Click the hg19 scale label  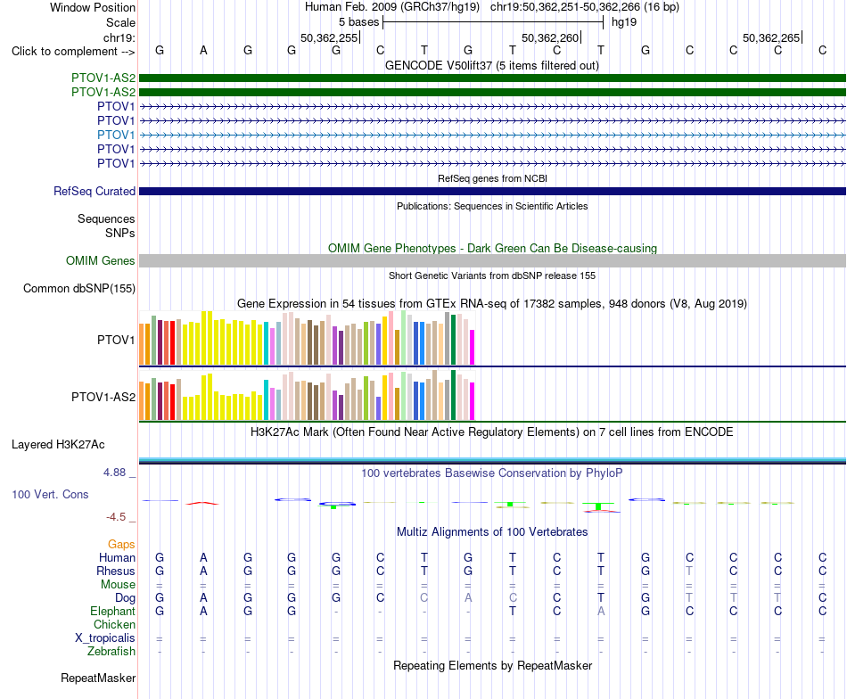(x=624, y=22)
